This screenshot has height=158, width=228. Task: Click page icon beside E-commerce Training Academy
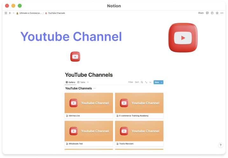(x=117, y=116)
